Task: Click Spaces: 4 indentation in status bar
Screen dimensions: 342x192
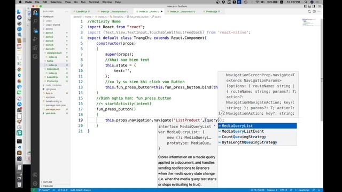Action: pyautogui.click(x=272, y=190)
